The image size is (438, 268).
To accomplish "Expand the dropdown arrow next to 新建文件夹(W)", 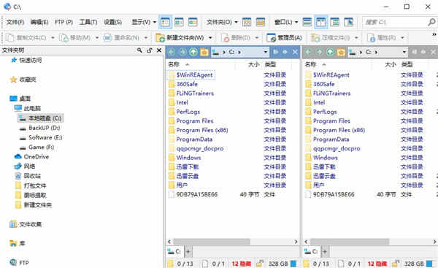I will [x=210, y=38].
